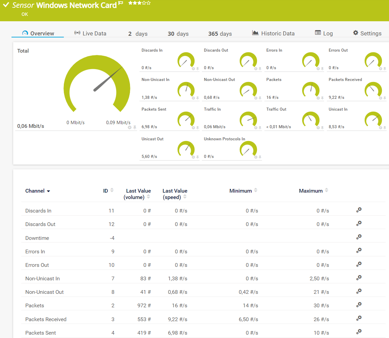Open gear settings on Packets Received gauge
The width and height of the screenshot is (389, 338).
tap(381, 98)
